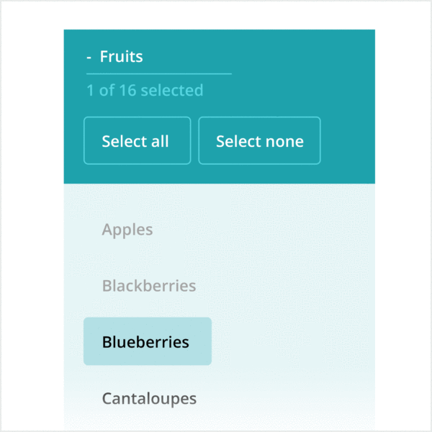Click the "1 of 16 selected" counter
432x432 pixels.
click(145, 91)
